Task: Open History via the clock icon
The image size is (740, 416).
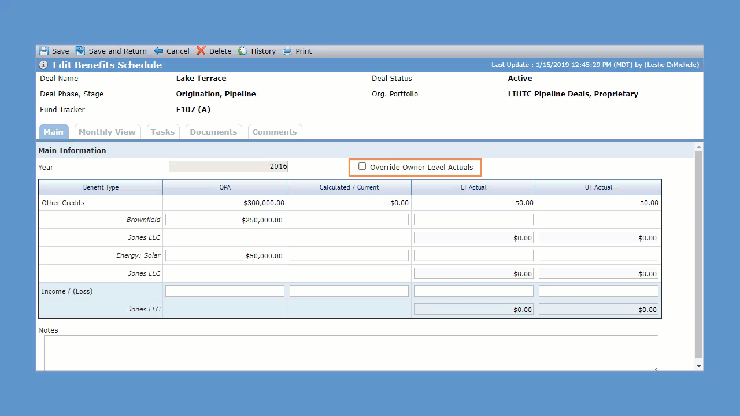Action: click(x=243, y=51)
